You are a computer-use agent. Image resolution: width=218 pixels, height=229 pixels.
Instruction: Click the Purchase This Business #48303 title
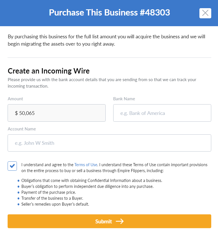(109, 13)
